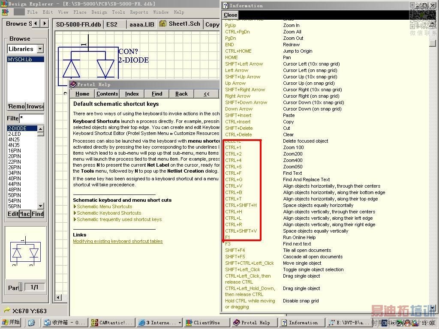Click the 2-DIODE symbol preview thumbnail
The height and width of the screenshot is (329, 439).
click(x=25, y=253)
